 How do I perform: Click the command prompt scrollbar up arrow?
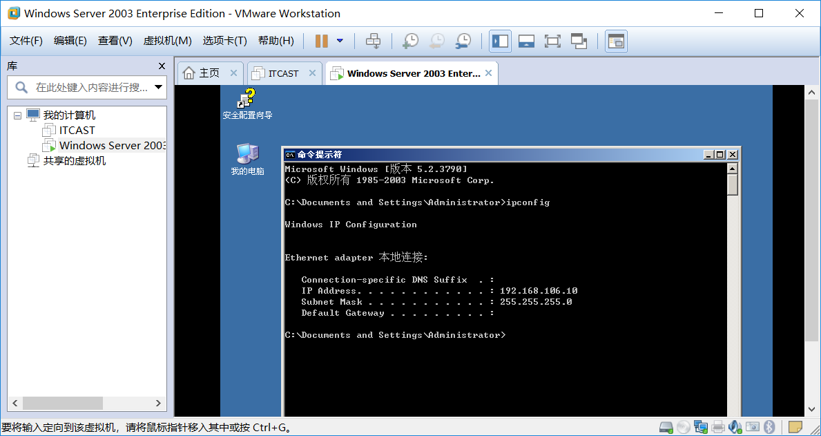point(733,168)
